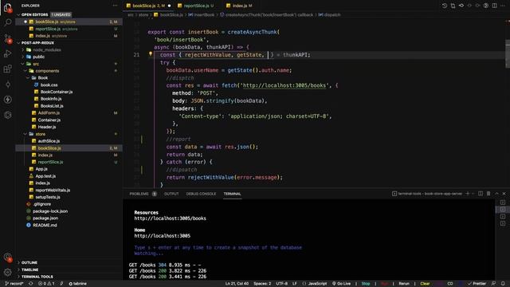Maximize panel with chevron up icon
This screenshot has width=510, height=287.
pos(496,194)
